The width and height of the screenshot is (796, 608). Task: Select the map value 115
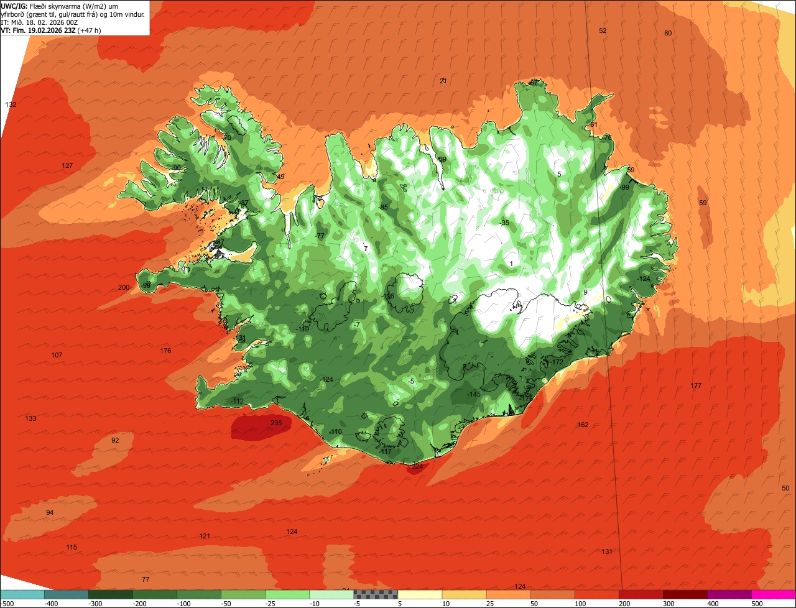click(x=72, y=547)
